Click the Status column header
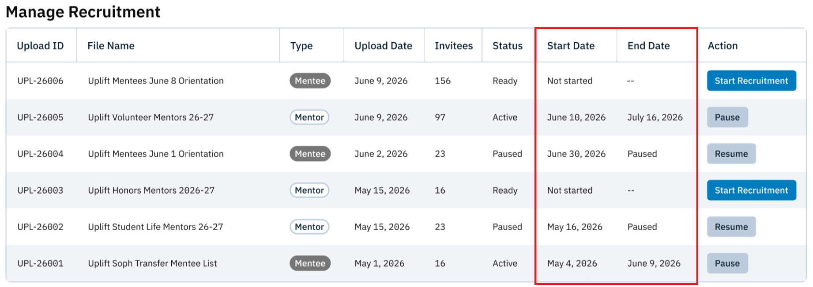 pos(508,46)
